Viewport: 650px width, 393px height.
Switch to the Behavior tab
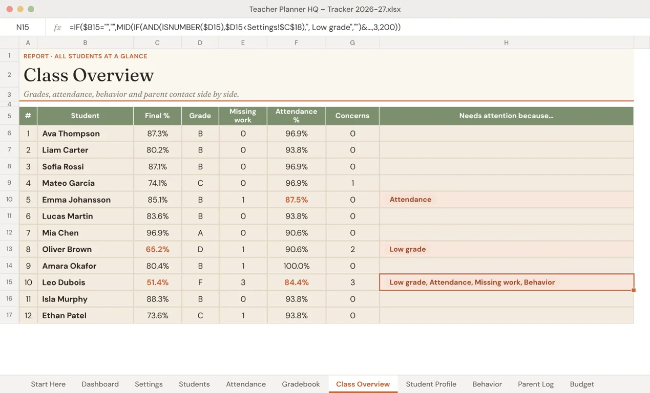[487, 384]
